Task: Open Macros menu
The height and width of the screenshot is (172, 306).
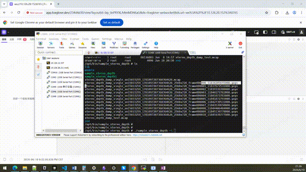Action: pos(119,39)
